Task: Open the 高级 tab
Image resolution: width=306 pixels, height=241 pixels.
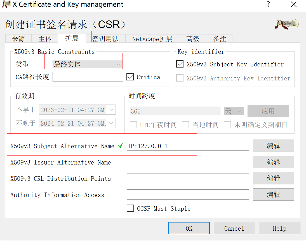Action: click(x=192, y=39)
